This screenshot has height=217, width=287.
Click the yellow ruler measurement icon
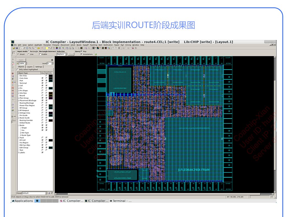[x=39, y=48]
